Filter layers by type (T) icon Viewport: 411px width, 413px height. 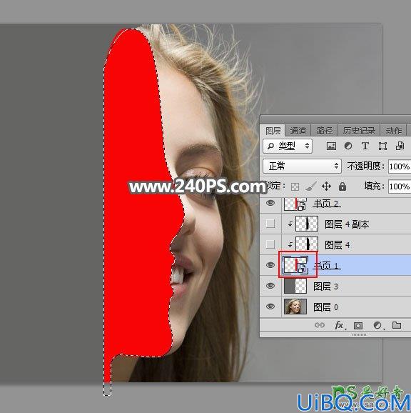point(365,146)
